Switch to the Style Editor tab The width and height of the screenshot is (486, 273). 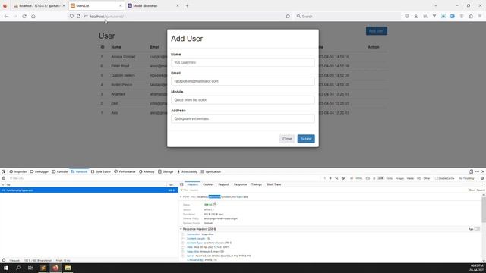101,171
